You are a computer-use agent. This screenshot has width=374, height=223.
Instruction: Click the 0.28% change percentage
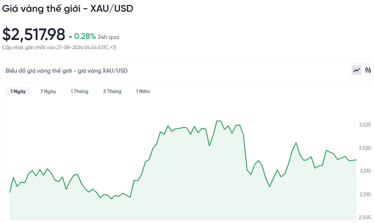[85, 36]
